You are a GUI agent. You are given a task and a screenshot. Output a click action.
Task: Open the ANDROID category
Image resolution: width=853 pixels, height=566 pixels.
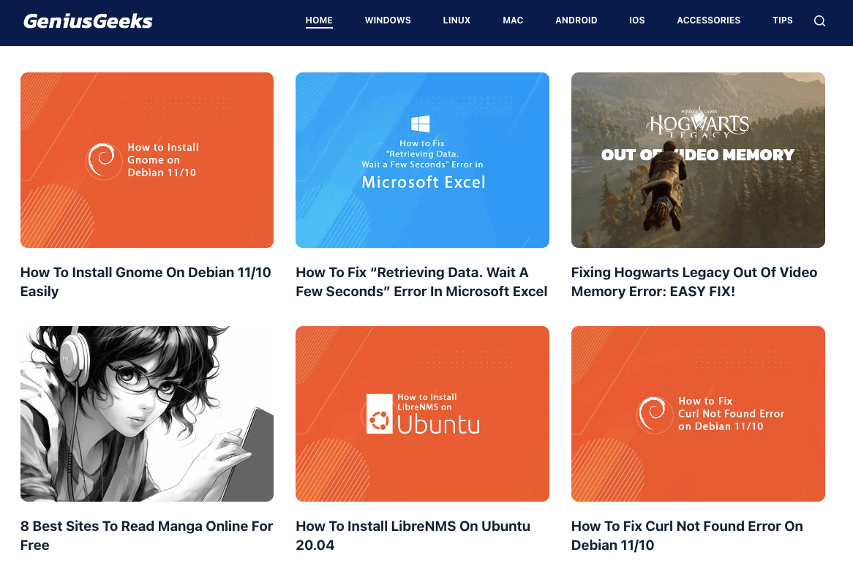coord(576,20)
